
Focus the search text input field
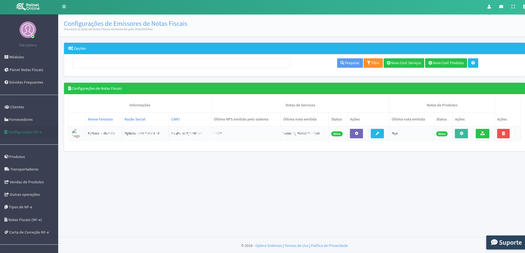181,63
